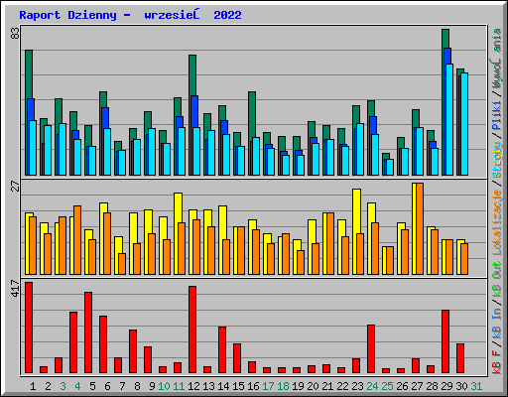Click the orange sites bar for day 27
The width and height of the screenshot is (508, 397).
[420, 228]
